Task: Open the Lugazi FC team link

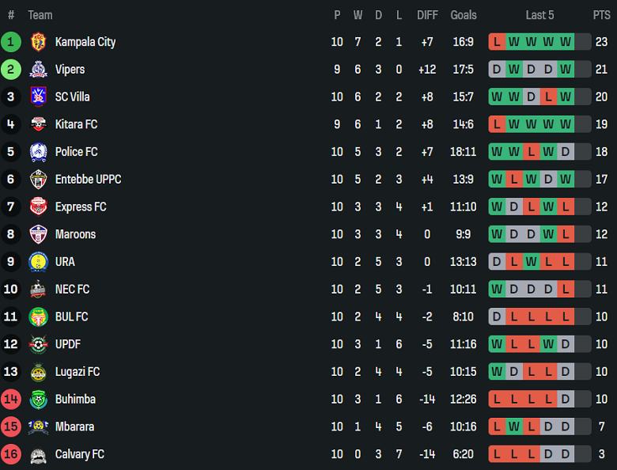Action: (77, 372)
